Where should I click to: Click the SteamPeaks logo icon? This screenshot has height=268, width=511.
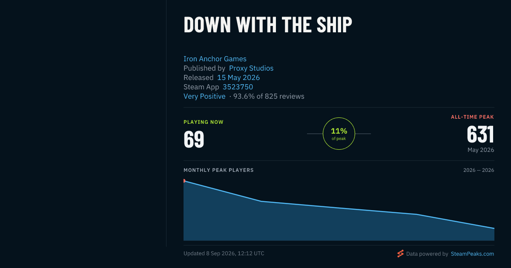pos(400,254)
